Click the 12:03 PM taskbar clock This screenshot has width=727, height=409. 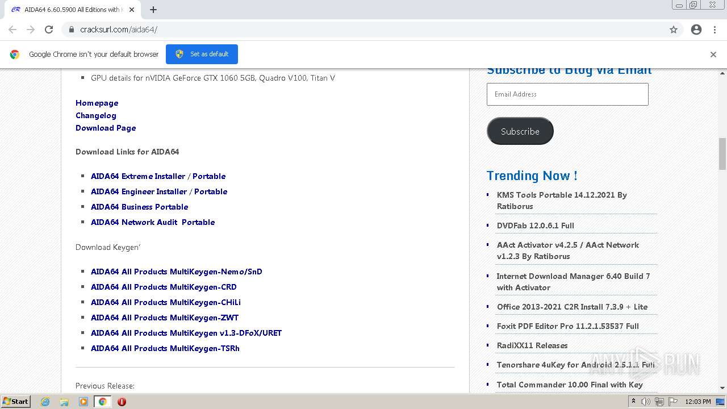click(x=697, y=402)
